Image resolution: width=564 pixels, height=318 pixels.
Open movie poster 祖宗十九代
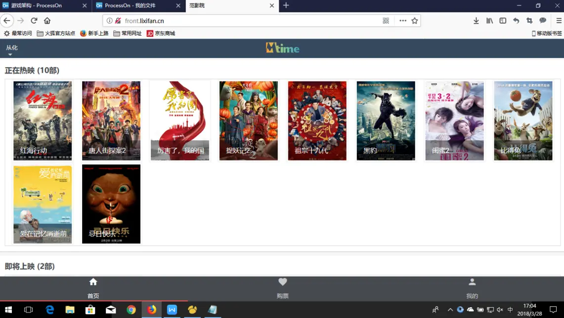pos(317,121)
